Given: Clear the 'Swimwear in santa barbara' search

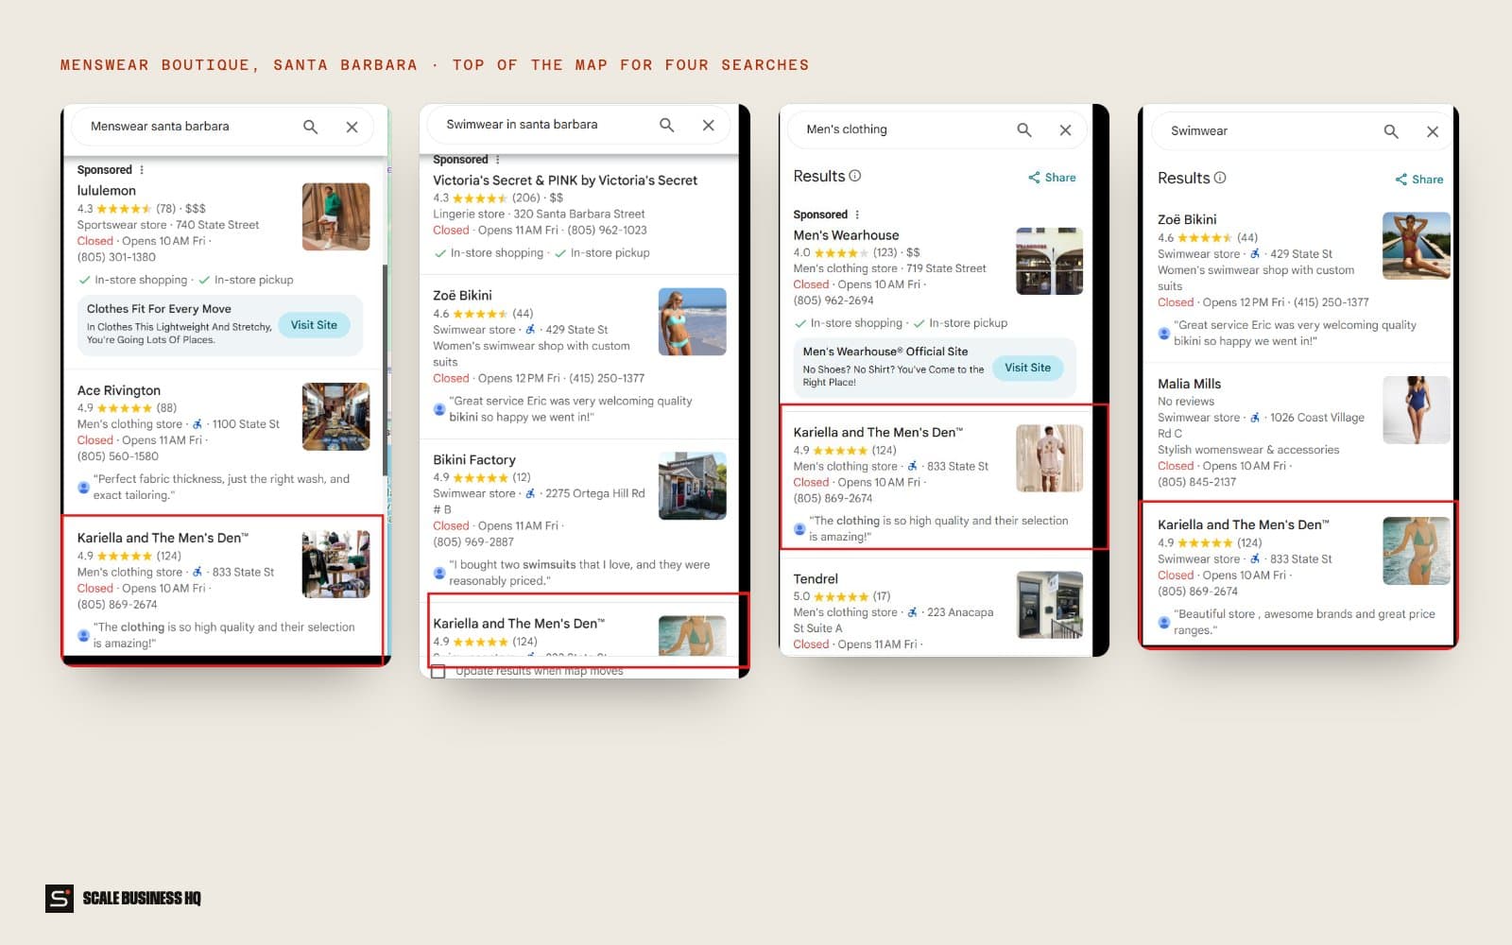Looking at the screenshot, I should pyautogui.click(x=708, y=125).
